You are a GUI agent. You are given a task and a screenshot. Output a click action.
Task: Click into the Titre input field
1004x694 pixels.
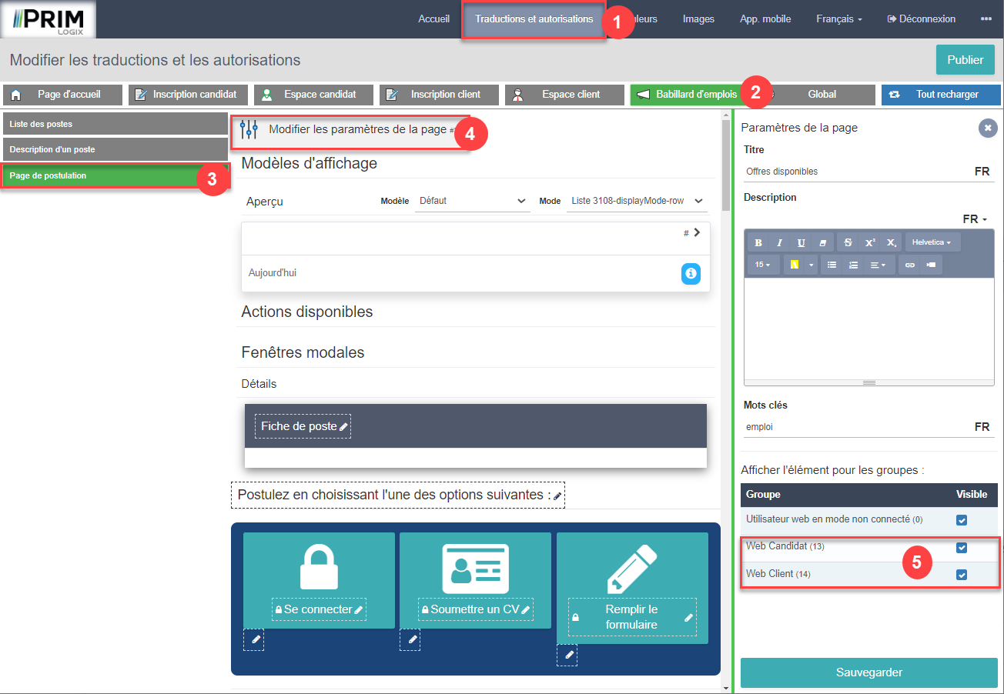tap(855, 172)
